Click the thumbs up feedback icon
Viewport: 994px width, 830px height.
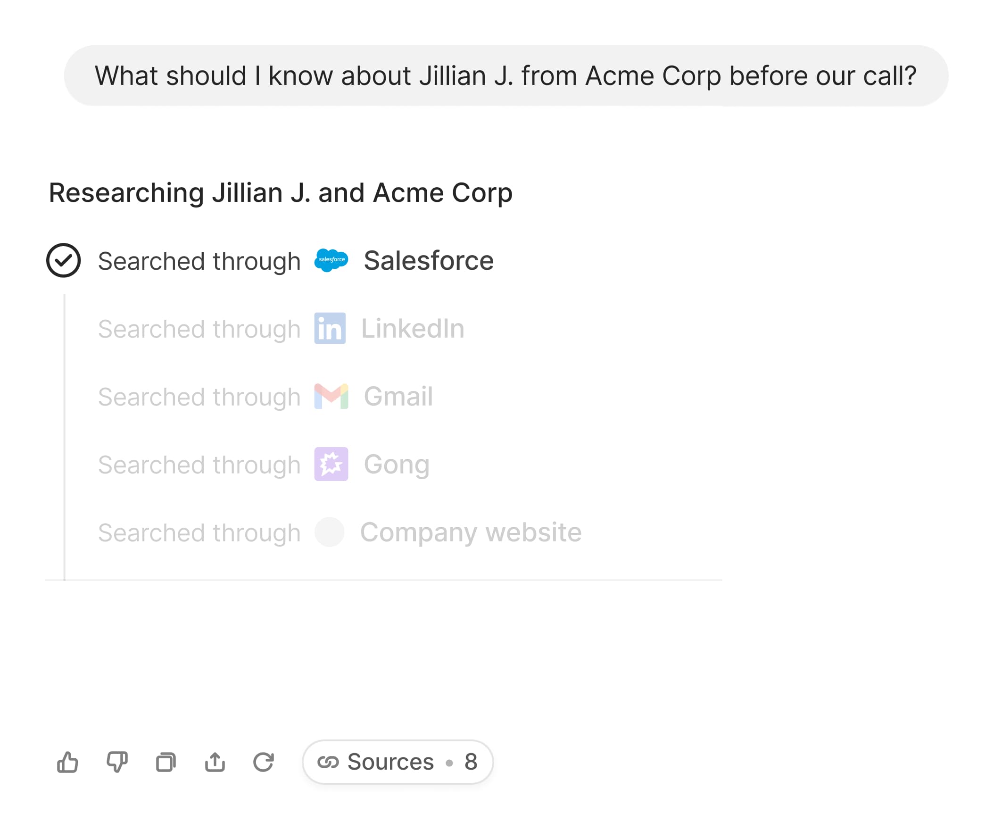(68, 762)
